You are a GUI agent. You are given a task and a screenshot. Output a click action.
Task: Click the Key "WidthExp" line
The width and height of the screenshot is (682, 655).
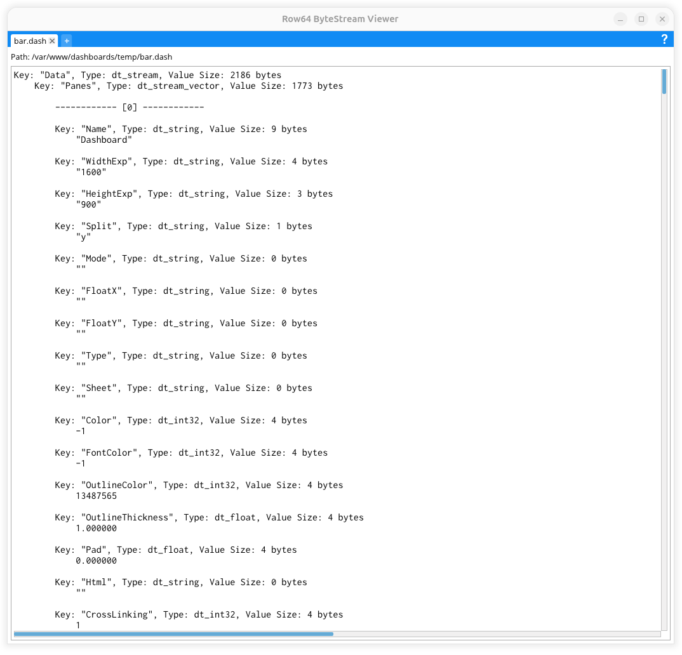pyautogui.click(x=191, y=162)
